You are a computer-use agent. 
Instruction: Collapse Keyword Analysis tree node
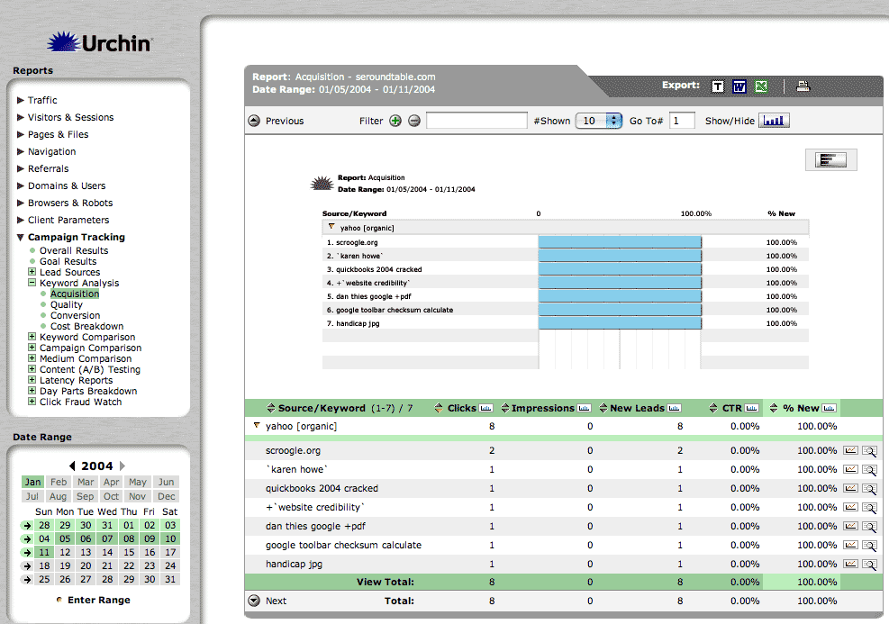32,283
